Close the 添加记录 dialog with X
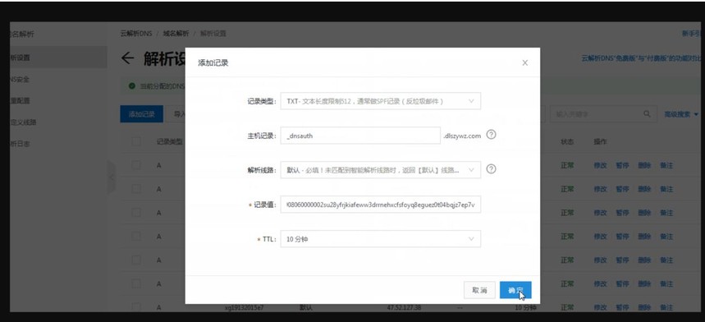Screen dimensions: 705x322 [524, 63]
